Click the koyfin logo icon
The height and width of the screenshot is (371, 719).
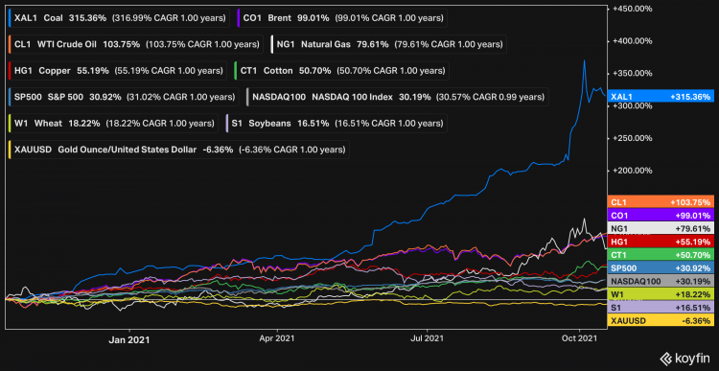(666, 358)
